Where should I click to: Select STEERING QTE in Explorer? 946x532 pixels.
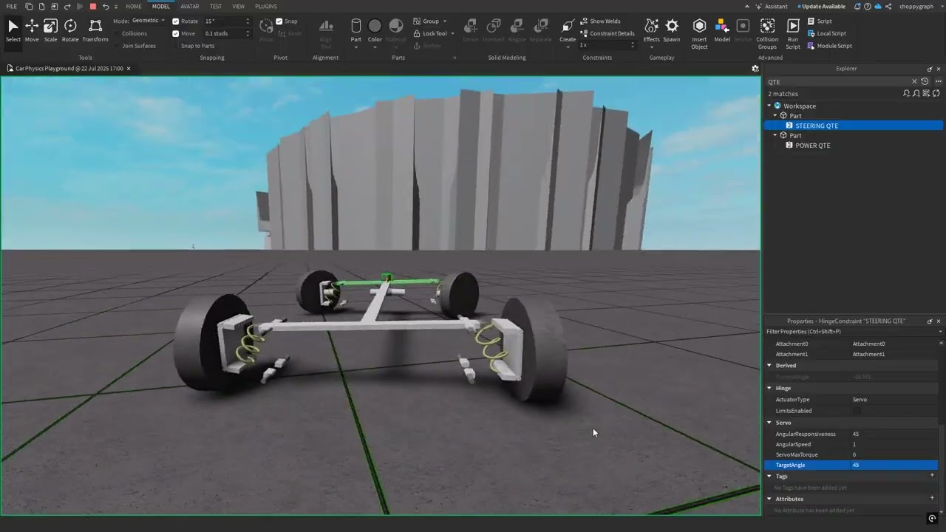817,126
